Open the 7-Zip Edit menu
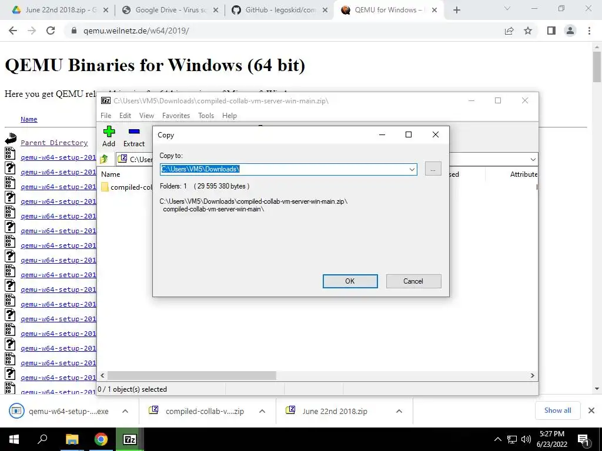The image size is (602, 451). click(125, 116)
